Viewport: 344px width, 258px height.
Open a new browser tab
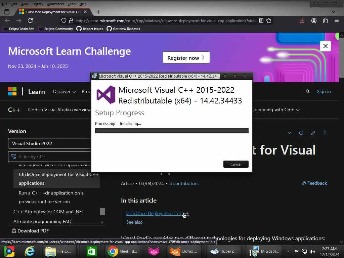pyautogui.click(x=98, y=12)
